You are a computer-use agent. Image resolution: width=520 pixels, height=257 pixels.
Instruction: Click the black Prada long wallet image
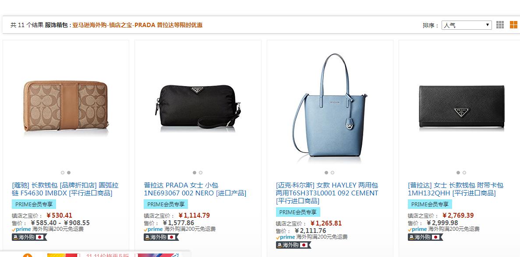[x=462, y=107]
